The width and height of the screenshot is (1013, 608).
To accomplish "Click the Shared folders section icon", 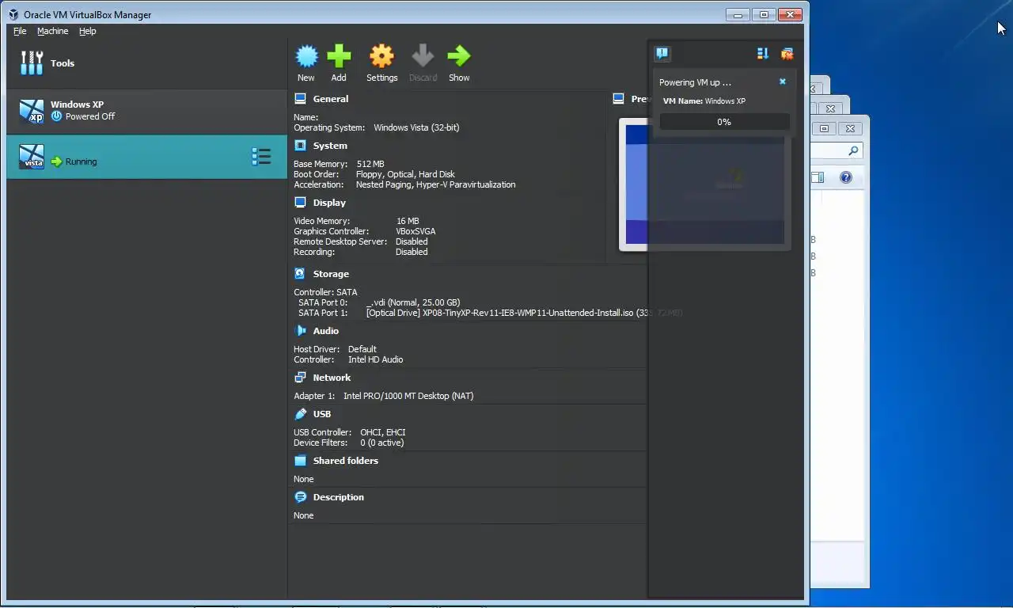I will coord(300,461).
